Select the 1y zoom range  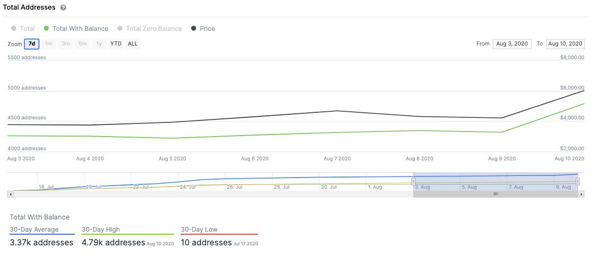99,44
